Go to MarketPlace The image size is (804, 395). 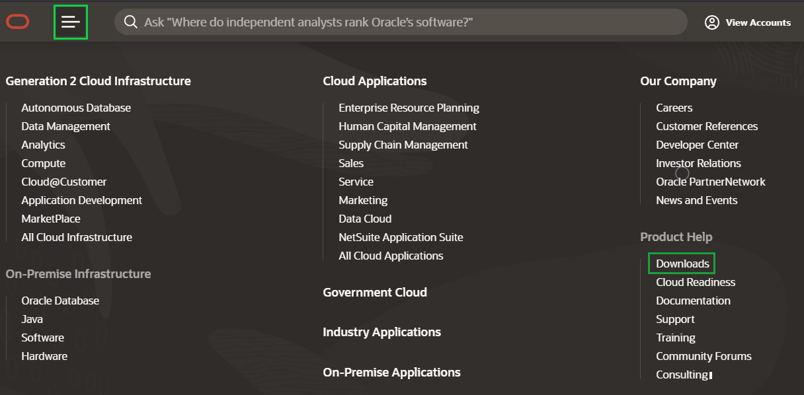(x=51, y=219)
